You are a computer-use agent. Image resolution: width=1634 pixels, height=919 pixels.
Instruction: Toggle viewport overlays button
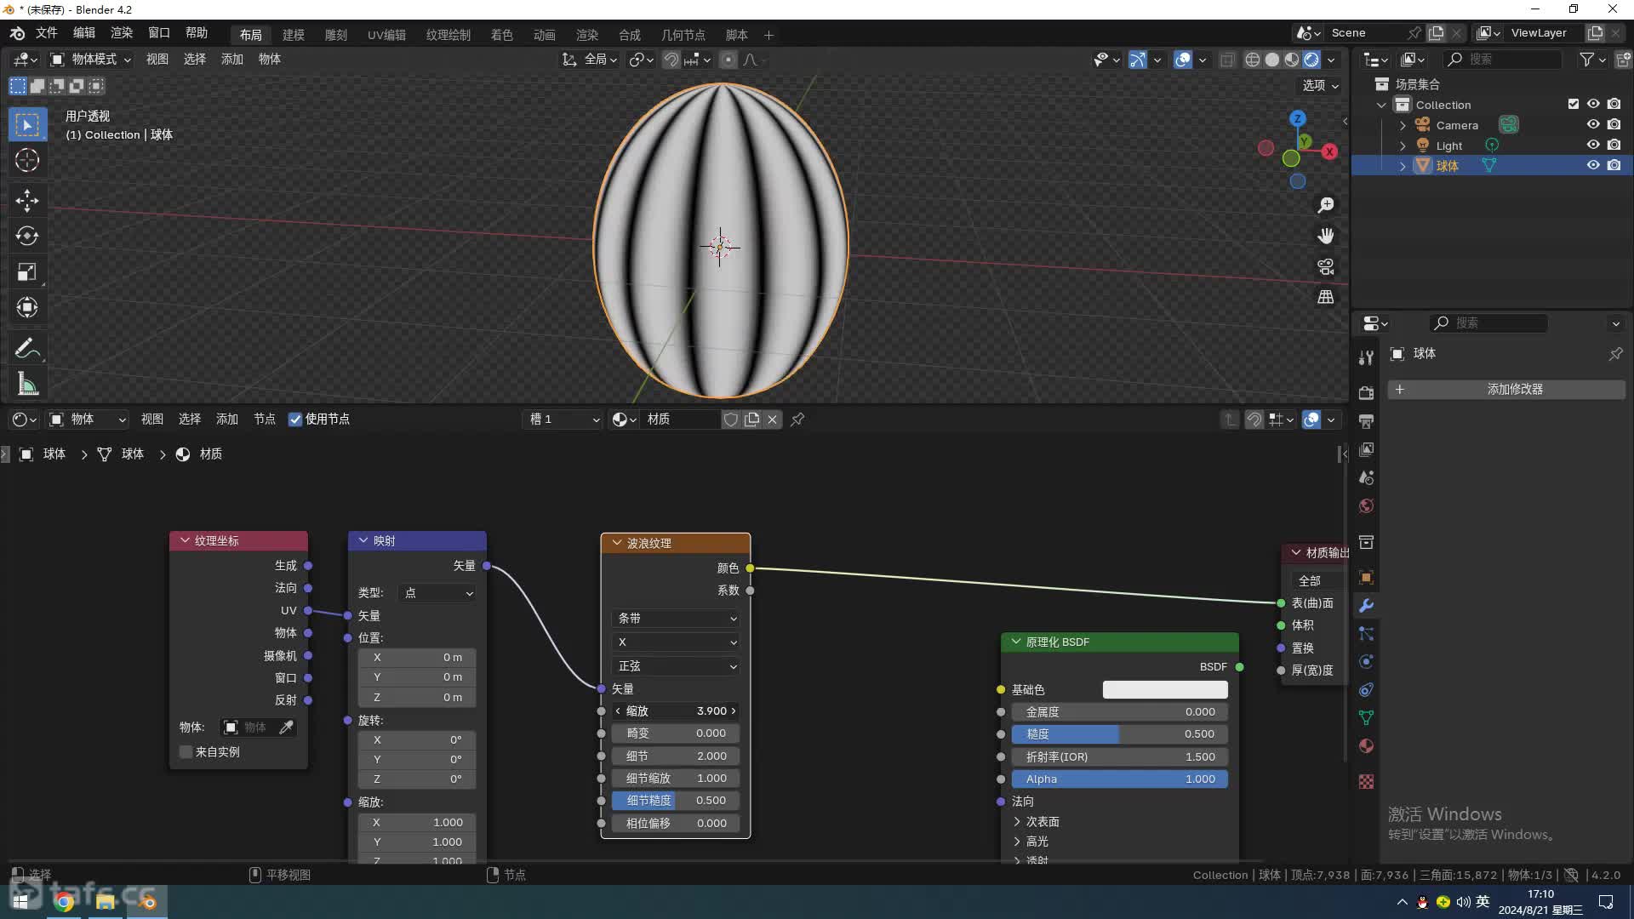[x=1183, y=60]
